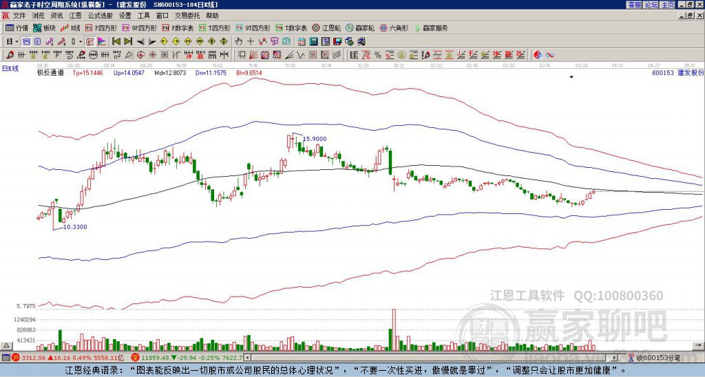Screen dimensions: 705x377
Task: Click the up-triangle button left of volume
Action: click(x=6, y=346)
